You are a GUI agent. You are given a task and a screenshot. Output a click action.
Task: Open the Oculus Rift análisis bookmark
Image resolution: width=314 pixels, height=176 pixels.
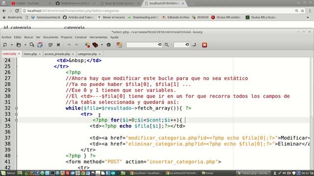[x=226, y=18]
